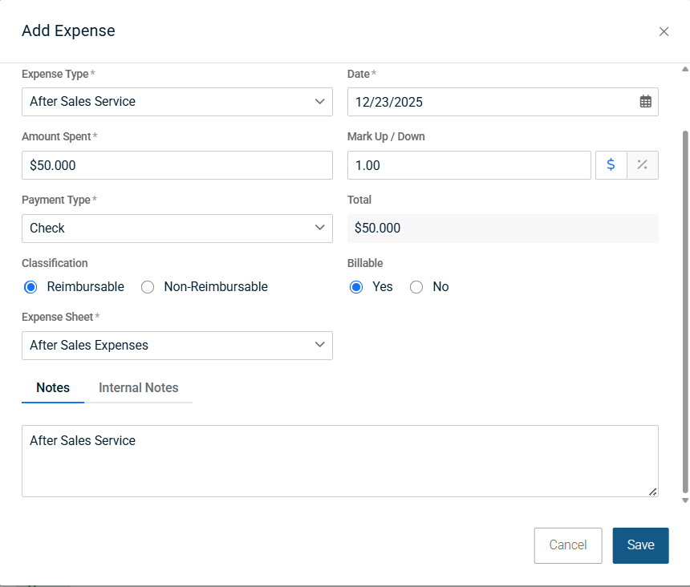
Task: Cancel adding the expense
Action: [567, 545]
